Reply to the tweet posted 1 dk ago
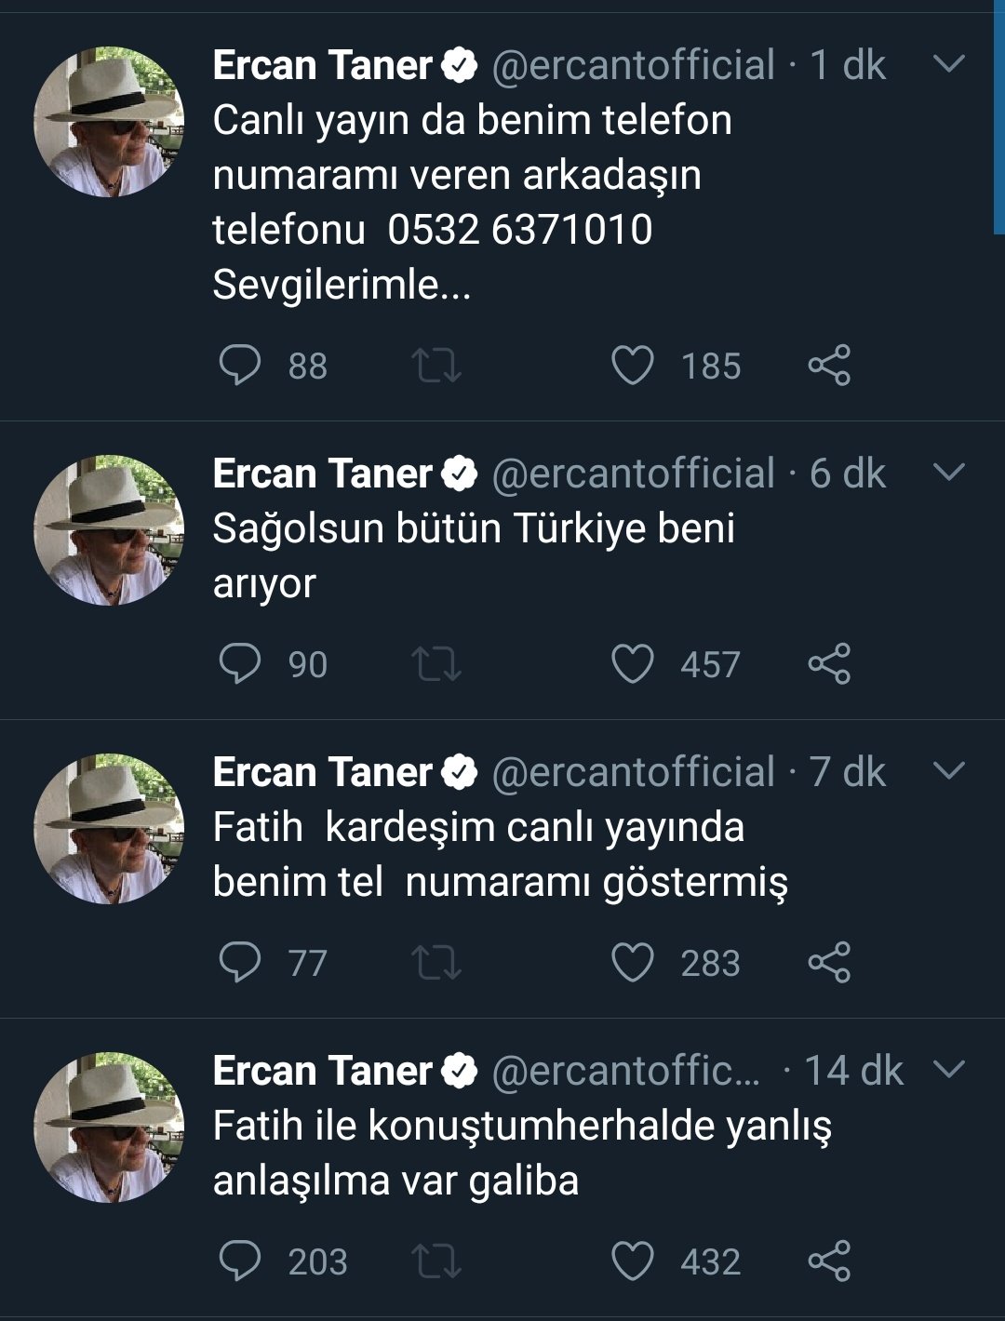The height and width of the screenshot is (1321, 1005). 239,365
